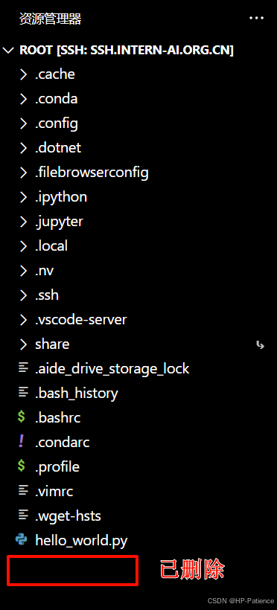Image resolution: width=277 pixels, height=610 pixels.
Task: Open the .wget-hsts file
Action: [138, 516]
